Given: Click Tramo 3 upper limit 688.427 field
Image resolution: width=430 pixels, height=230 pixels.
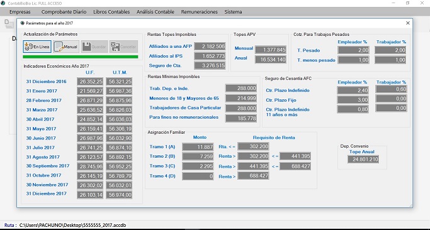Looking at the screenshot, I should coord(295,166).
